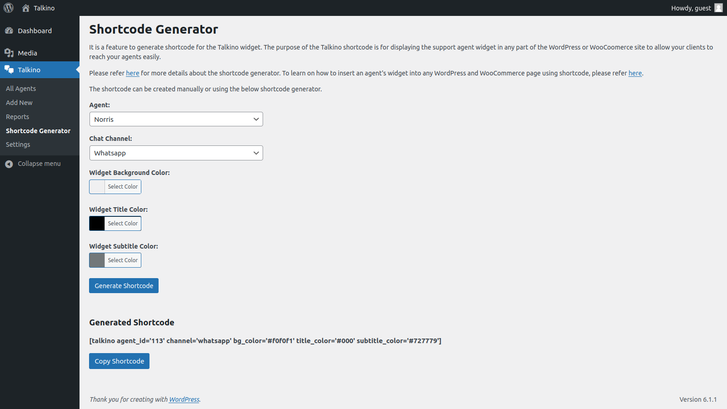Viewport: 727px width, 409px height.
Task: Click the Generated Shortcode heading
Action: [x=132, y=323]
